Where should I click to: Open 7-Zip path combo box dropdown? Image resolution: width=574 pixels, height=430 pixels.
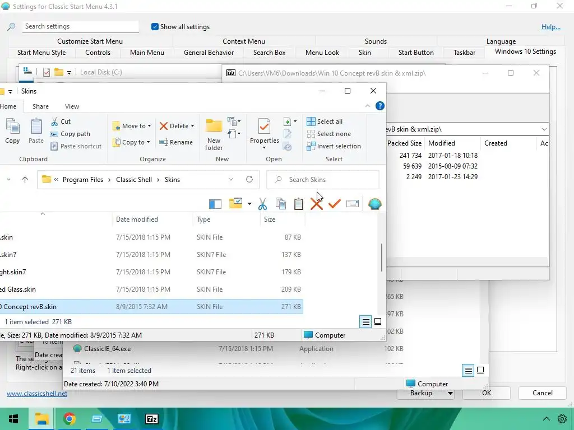[x=544, y=129]
